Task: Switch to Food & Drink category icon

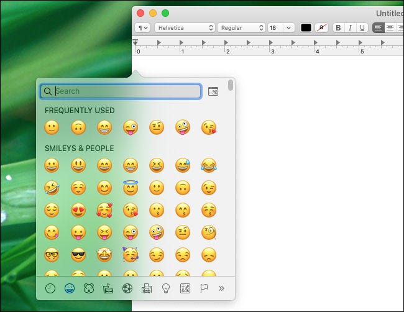Action: (x=108, y=288)
